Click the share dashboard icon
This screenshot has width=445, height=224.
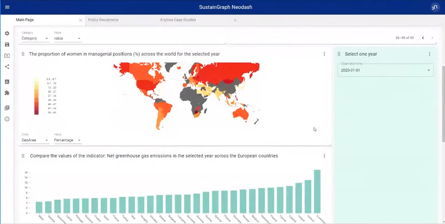click(x=7, y=67)
